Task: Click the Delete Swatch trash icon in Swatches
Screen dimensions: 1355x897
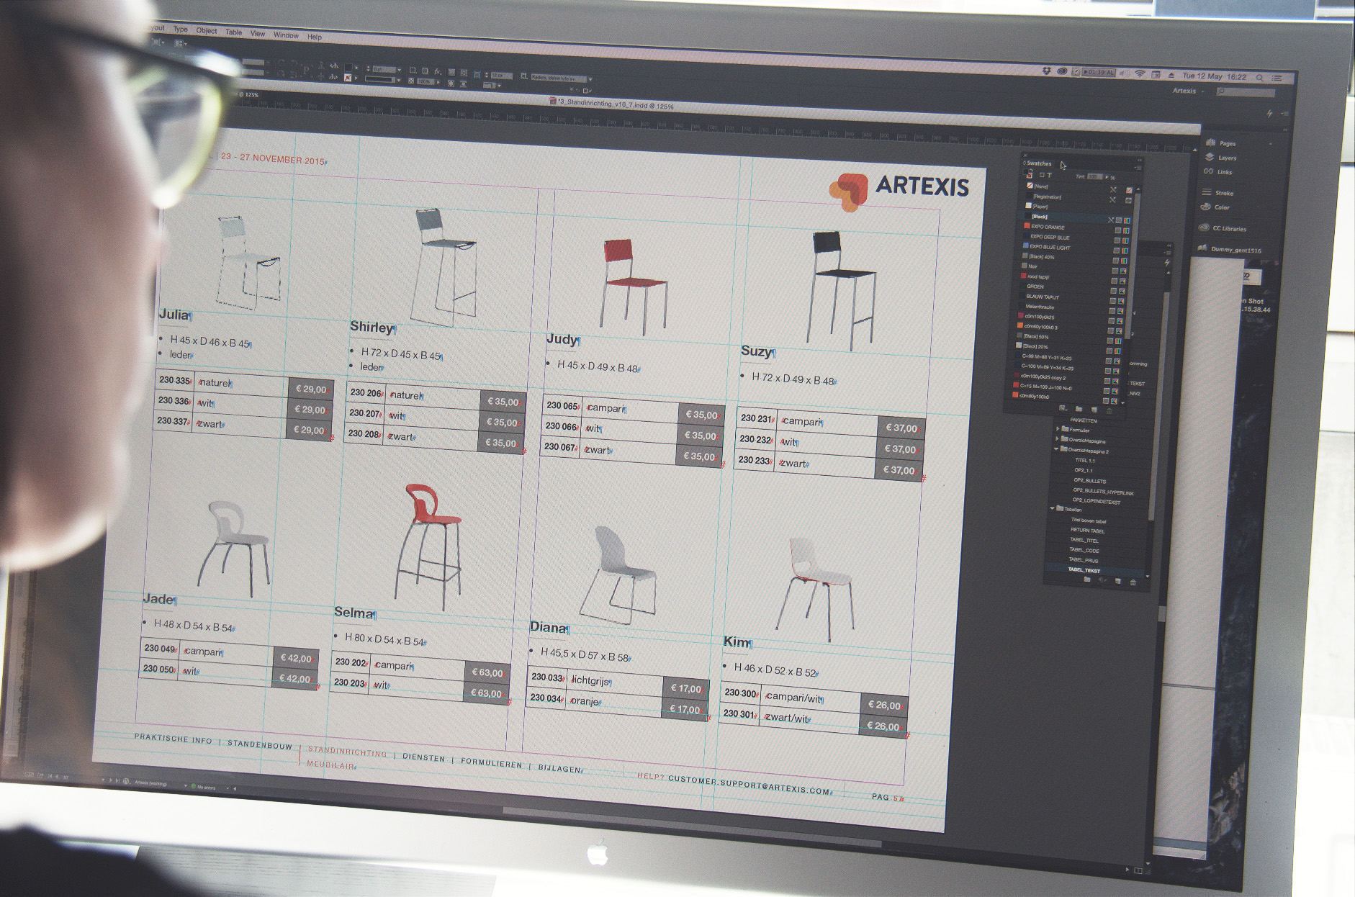Action: coord(1109,411)
